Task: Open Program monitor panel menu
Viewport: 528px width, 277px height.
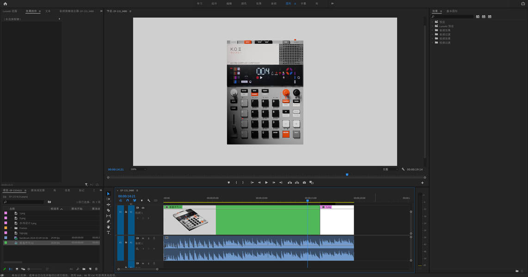Action: (130, 11)
